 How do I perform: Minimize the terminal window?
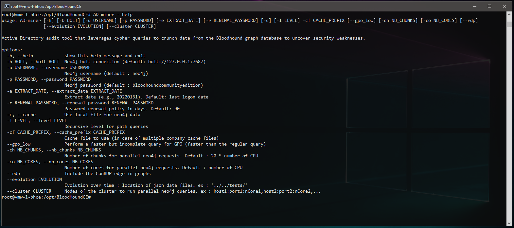(474, 6)
